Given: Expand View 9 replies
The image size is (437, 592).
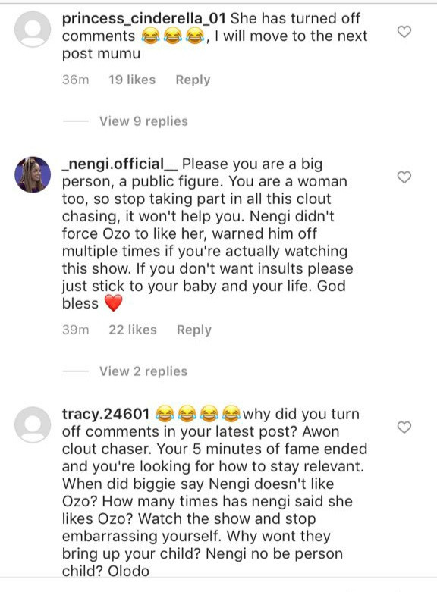Looking at the screenshot, I should (143, 121).
